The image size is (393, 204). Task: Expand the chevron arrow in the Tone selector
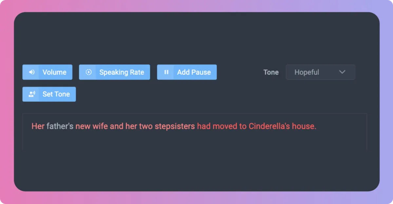tap(342, 72)
